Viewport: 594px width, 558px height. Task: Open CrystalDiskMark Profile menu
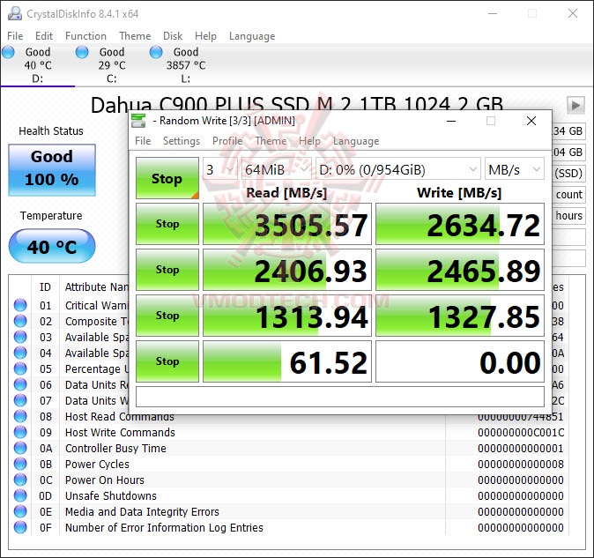(x=227, y=141)
